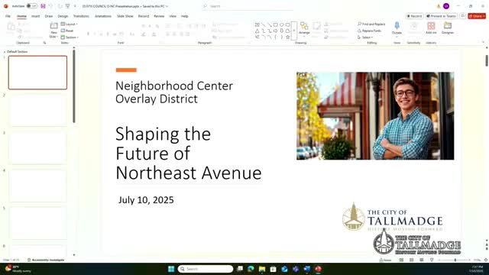Adjust the zoom slider in status bar
The width and height of the screenshot is (489, 275).
click(x=455, y=260)
